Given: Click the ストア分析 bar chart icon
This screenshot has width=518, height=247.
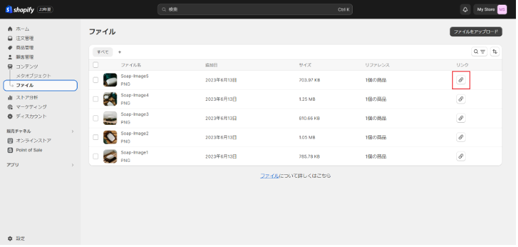Looking at the screenshot, I should click(10, 97).
